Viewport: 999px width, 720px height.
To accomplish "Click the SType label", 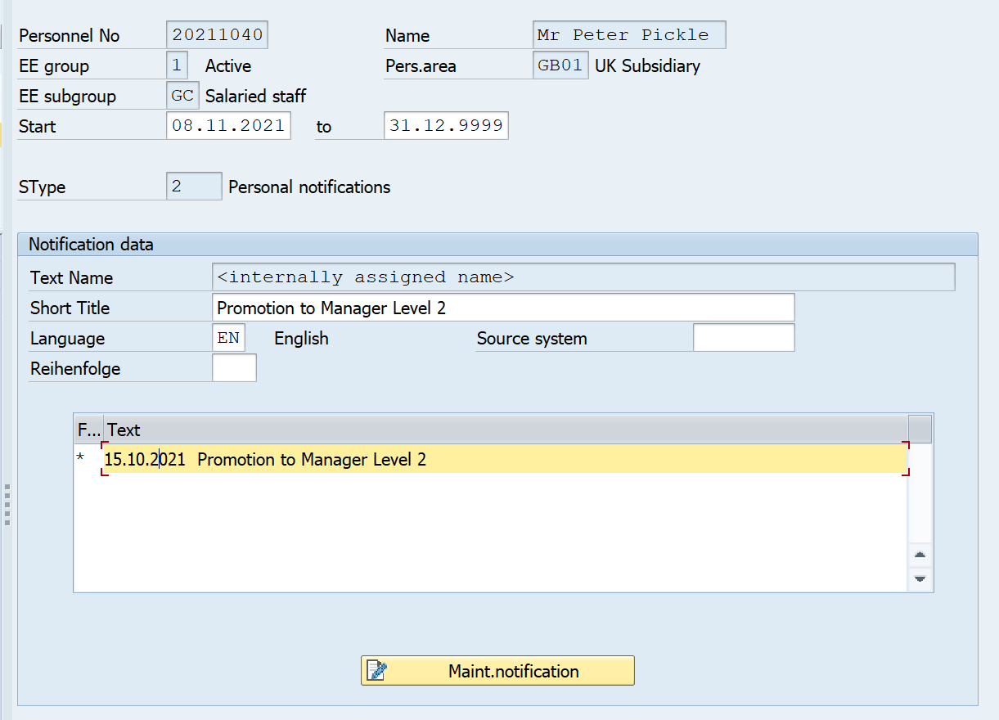I will click(42, 187).
